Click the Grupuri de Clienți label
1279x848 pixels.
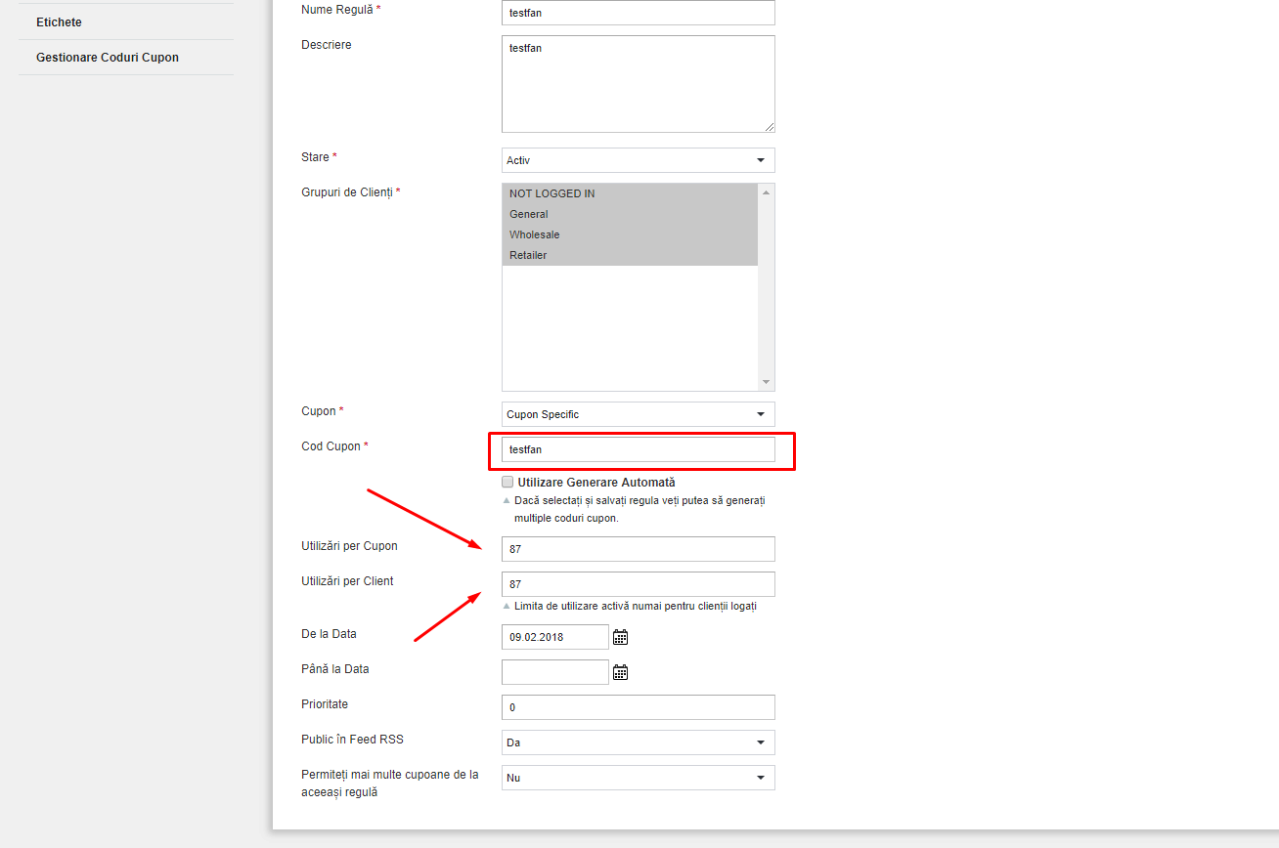(x=351, y=192)
